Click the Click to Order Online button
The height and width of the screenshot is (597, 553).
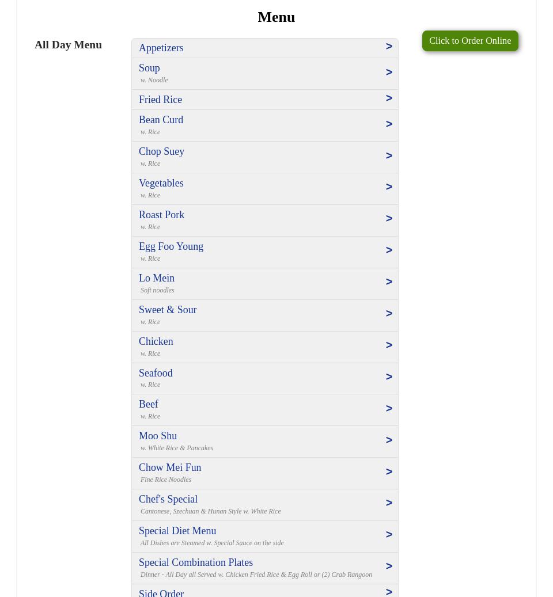469,41
